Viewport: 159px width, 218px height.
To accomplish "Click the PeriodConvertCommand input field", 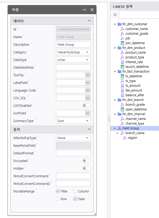I will (x=73, y=176).
